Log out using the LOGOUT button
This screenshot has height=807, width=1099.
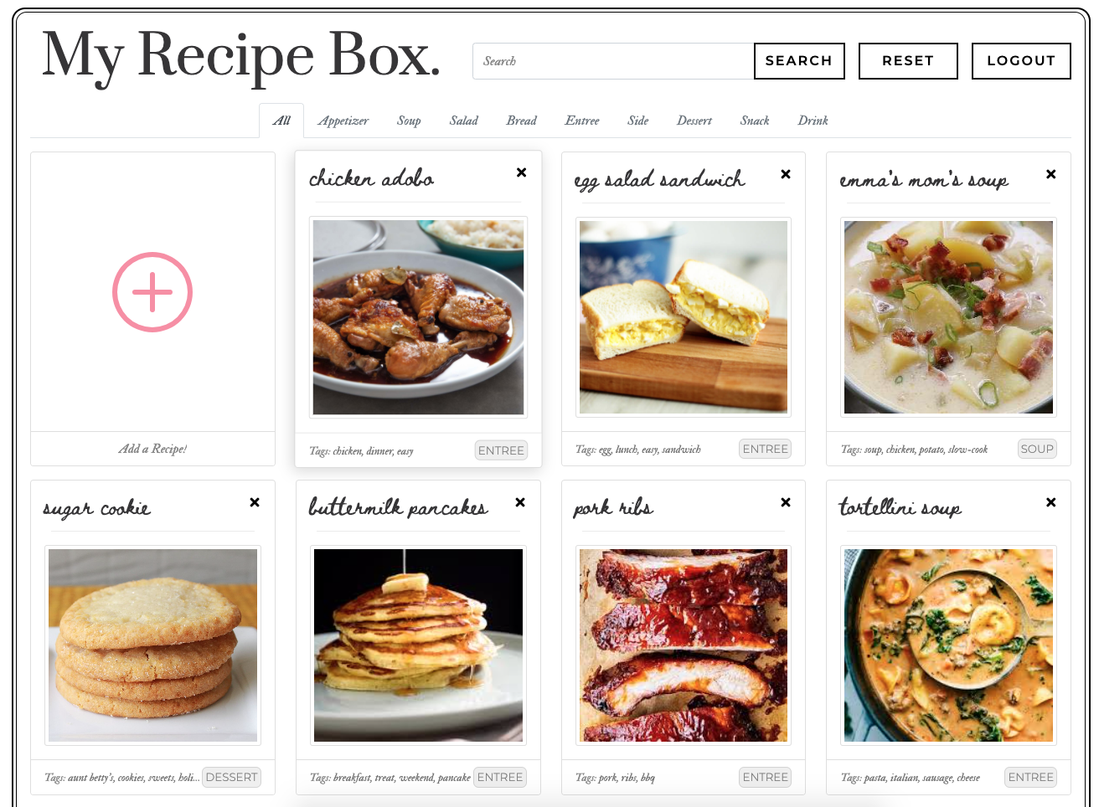1021,61
